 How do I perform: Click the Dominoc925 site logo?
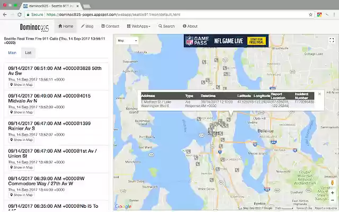(34, 27)
